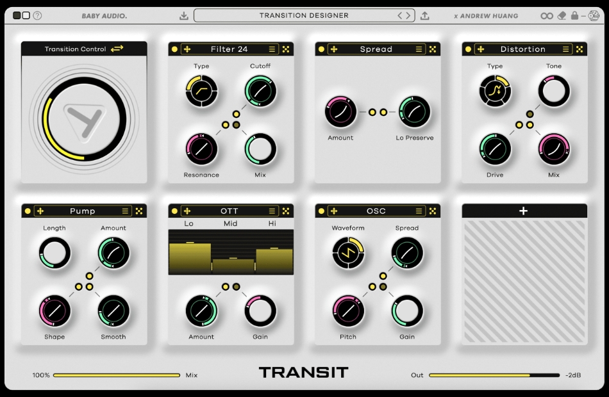Randomize the Filter 24 module
Screen dimensions: 609x397
pyautogui.click(x=286, y=49)
